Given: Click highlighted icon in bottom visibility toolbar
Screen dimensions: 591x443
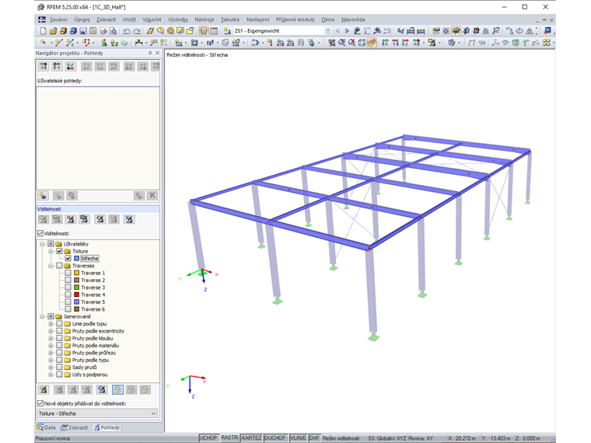Looking at the screenshot, I should coord(117,389).
